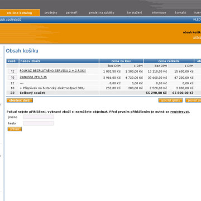Viewport: 201px width, 201px height.
Task: Click quantity field for POUKAZ BEZPLATNÉHO SERVISU
Action: [x=13, y=71]
